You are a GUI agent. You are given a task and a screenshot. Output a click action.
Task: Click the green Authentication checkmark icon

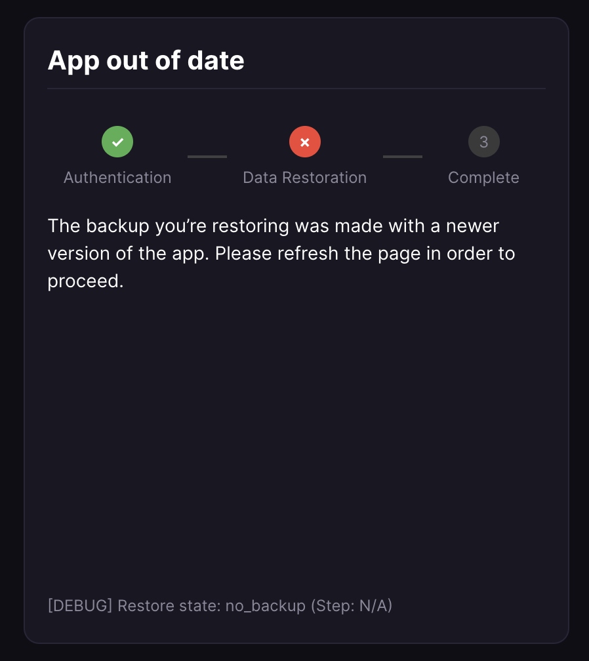117,142
